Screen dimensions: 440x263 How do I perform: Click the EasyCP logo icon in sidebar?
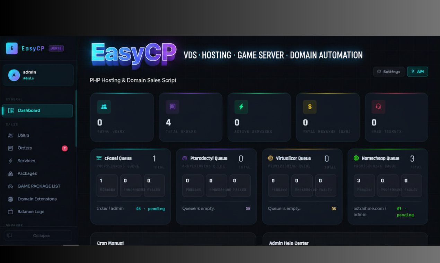click(x=12, y=48)
